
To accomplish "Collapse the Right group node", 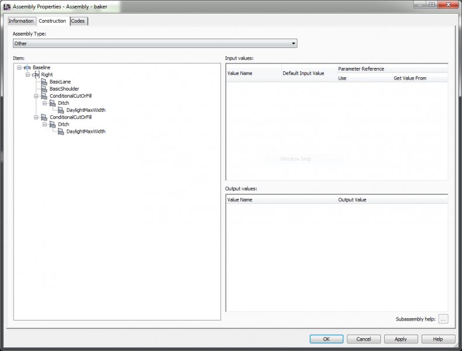I will (x=27, y=74).
